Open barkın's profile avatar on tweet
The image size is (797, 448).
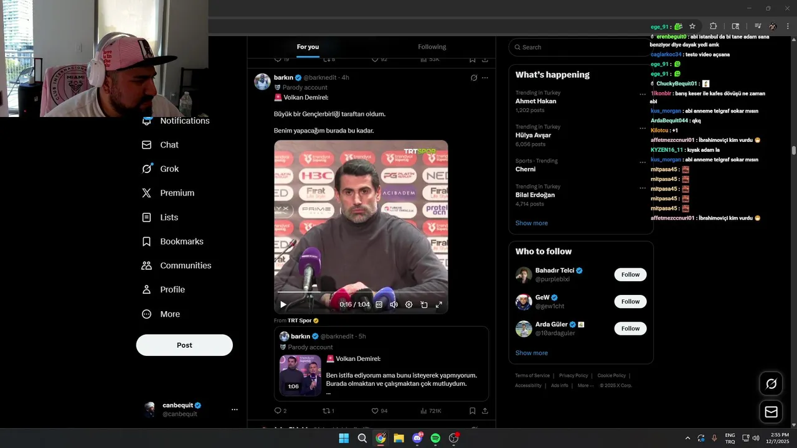tap(263, 82)
